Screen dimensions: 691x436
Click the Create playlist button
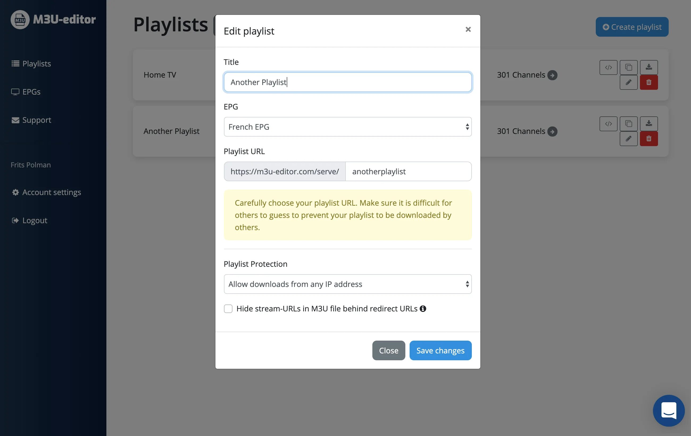point(632,27)
